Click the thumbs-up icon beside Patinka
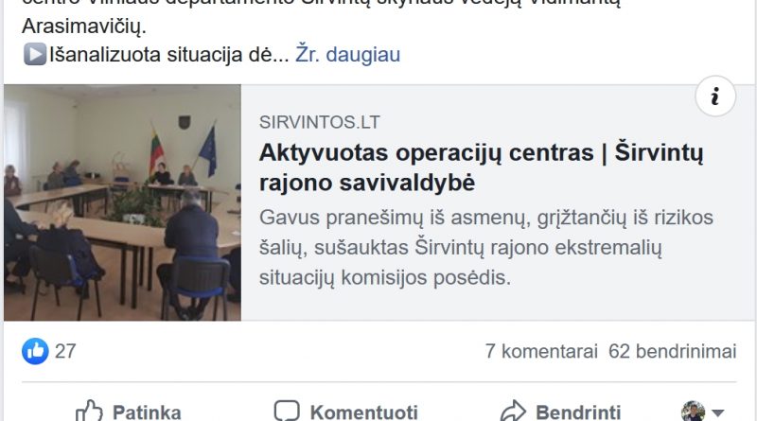The image size is (757, 421). [89, 412]
